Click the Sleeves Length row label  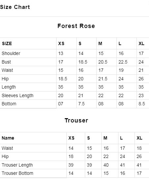17,95
